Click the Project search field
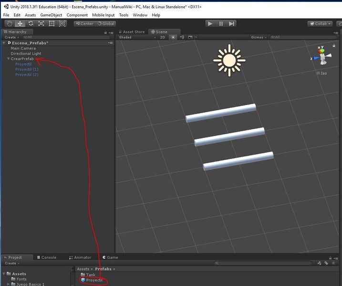This screenshot has width=342, height=286. click(263, 263)
